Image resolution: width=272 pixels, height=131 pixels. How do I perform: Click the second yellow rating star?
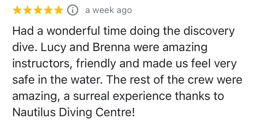tap(28, 10)
